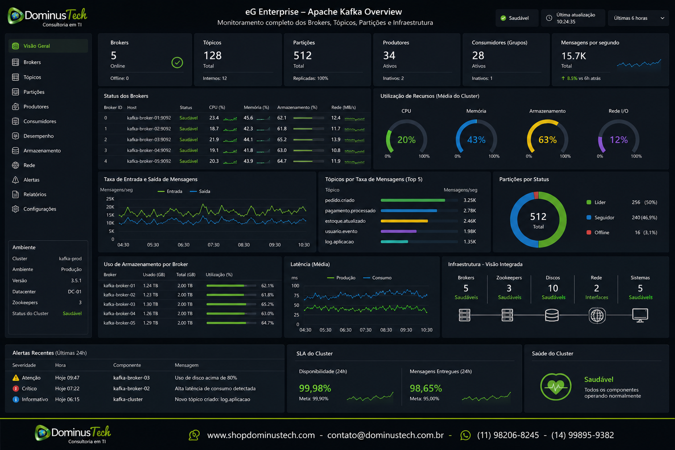Click the Partições sidebar icon

coord(15,92)
